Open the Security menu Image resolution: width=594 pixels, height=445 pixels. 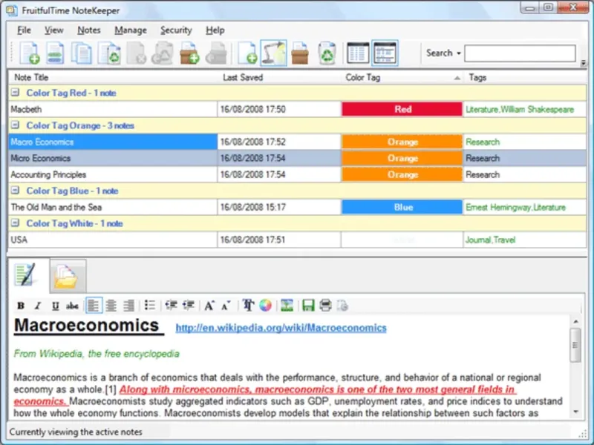pyautogui.click(x=176, y=30)
